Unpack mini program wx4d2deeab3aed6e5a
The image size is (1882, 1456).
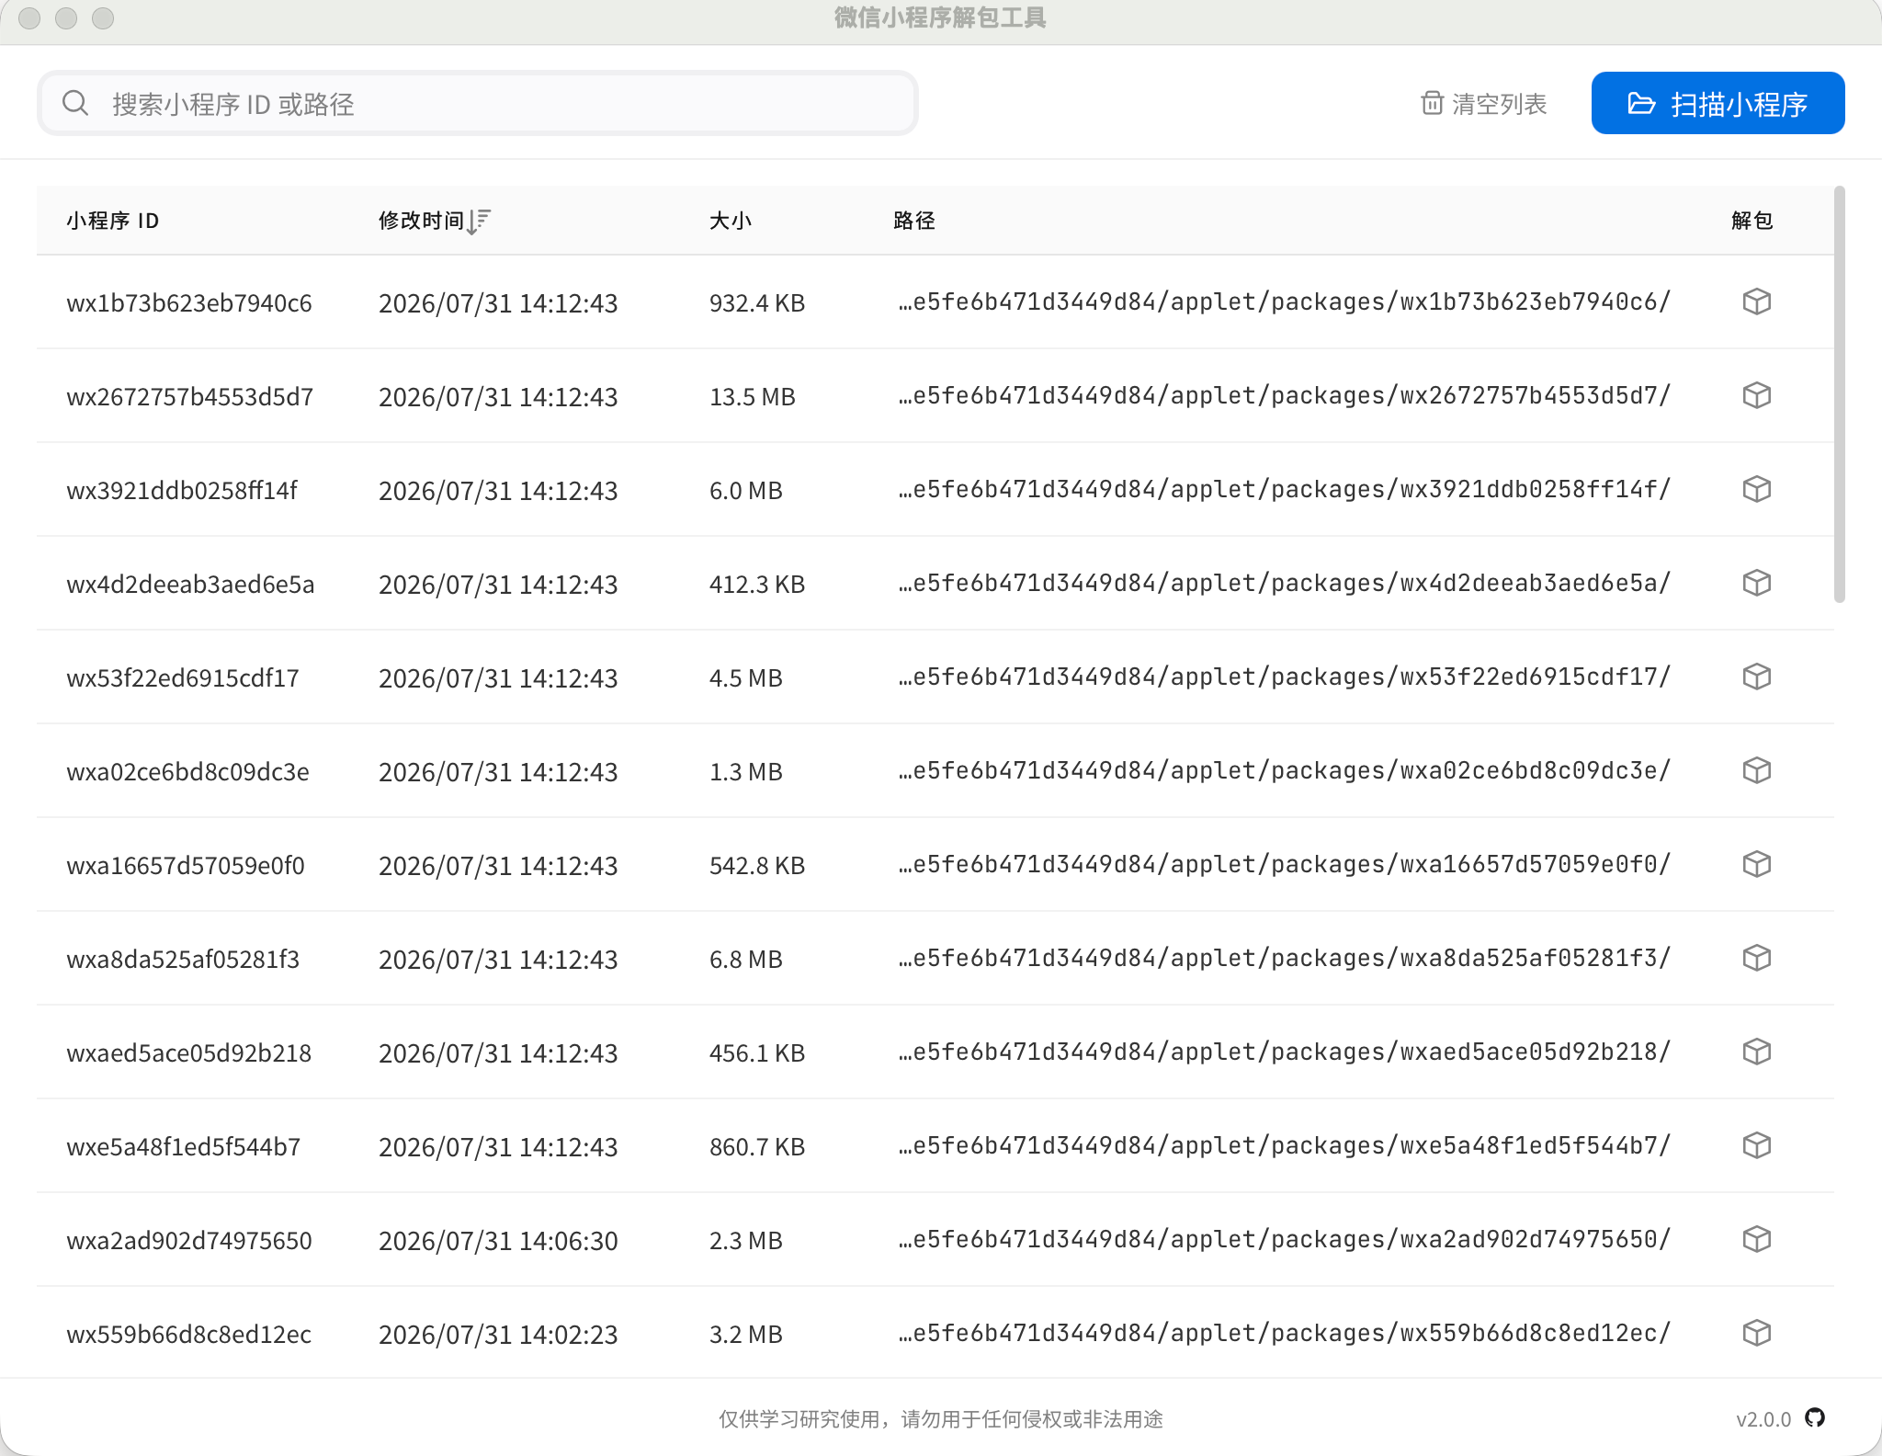(x=1756, y=584)
